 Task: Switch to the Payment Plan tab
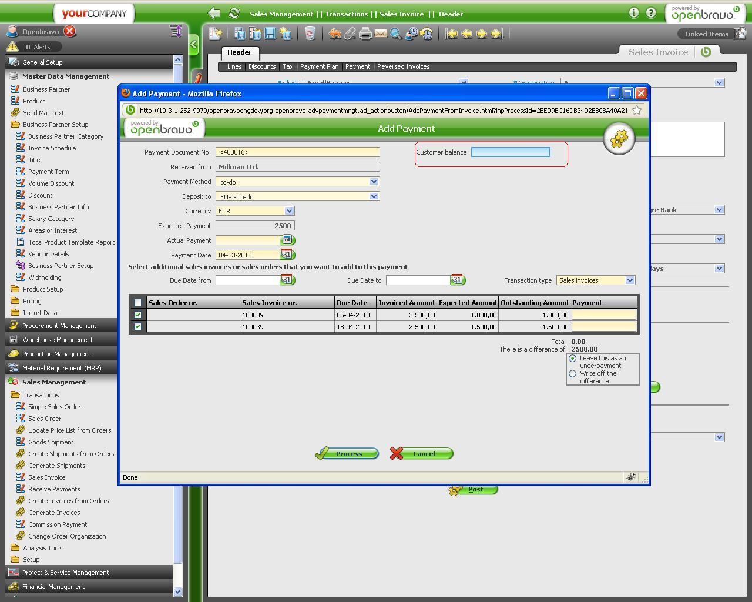pyautogui.click(x=319, y=66)
